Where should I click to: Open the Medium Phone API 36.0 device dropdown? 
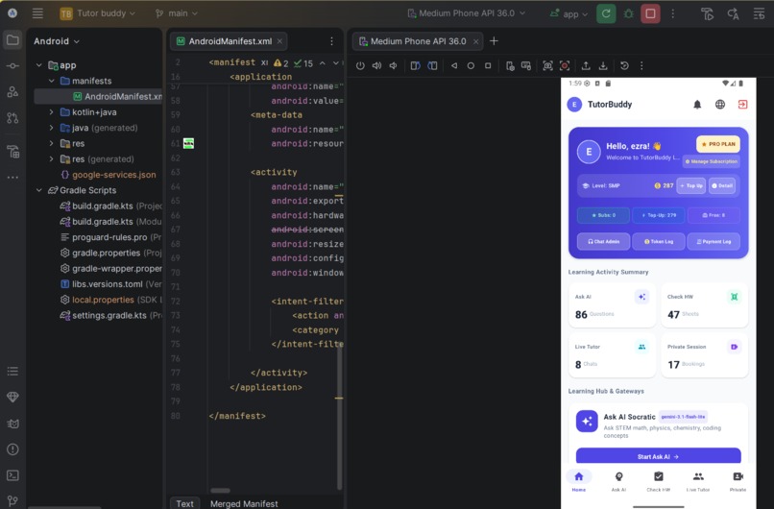[x=466, y=13]
